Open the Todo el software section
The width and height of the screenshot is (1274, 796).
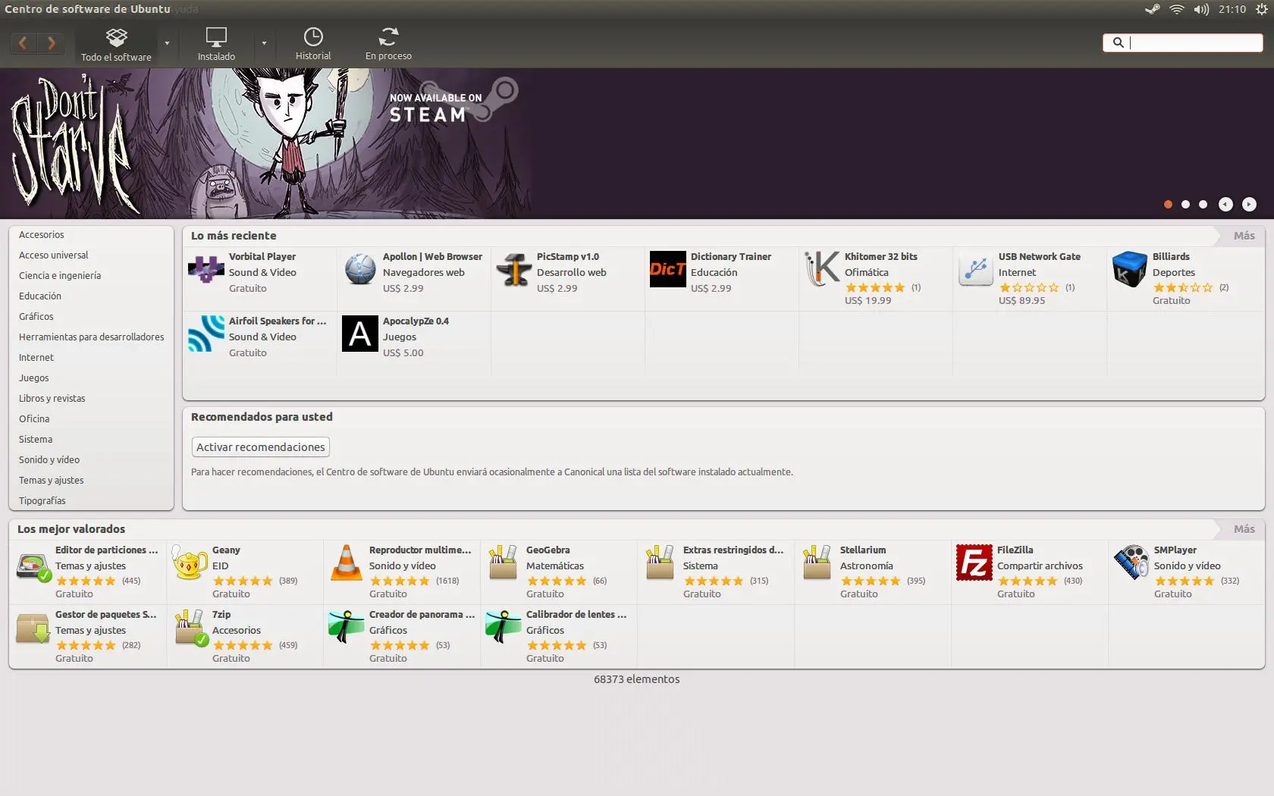(x=116, y=44)
